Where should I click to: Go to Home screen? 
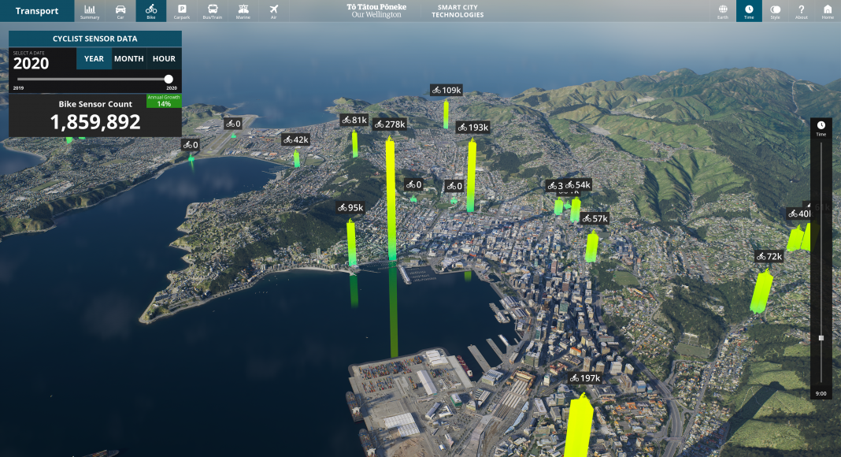(x=828, y=11)
